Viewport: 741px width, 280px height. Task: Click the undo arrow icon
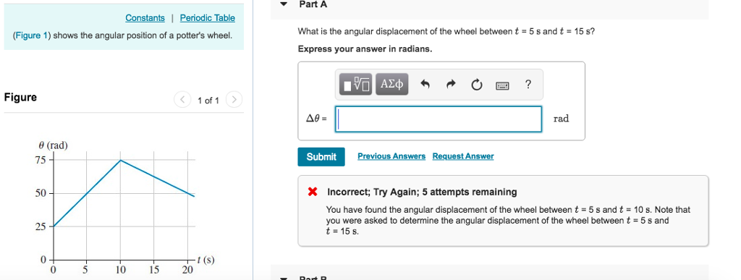425,85
